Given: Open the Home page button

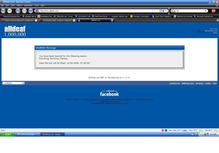Looking at the screenshot, I should tap(31, 11).
